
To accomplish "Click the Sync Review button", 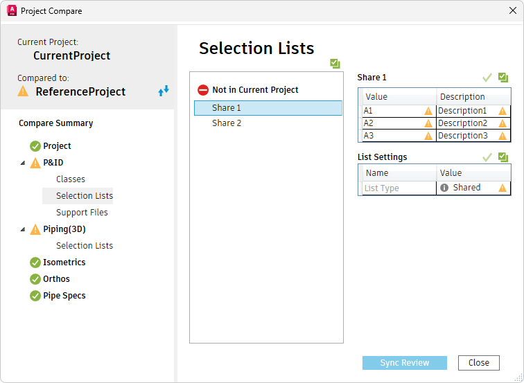I will pyautogui.click(x=404, y=363).
